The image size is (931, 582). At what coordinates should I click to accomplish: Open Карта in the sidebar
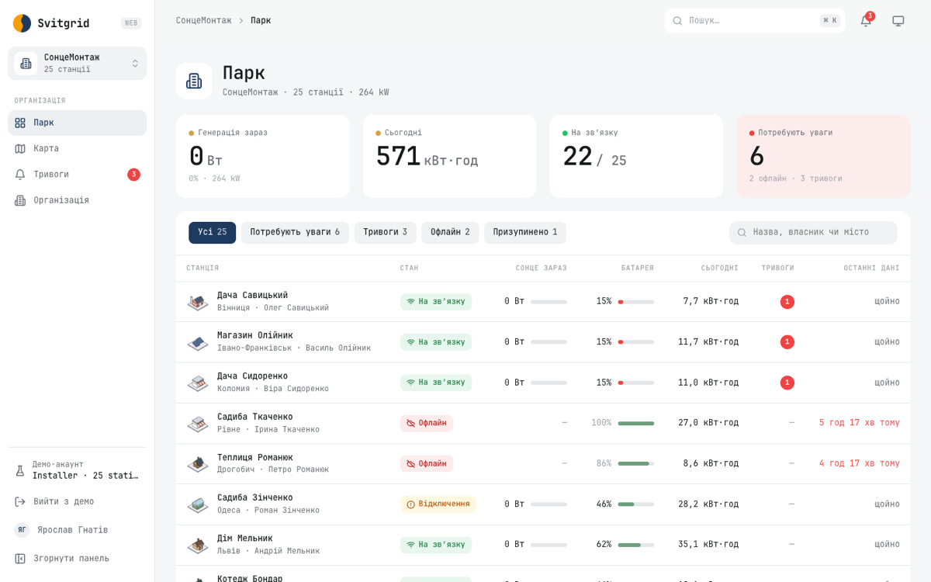coord(78,148)
